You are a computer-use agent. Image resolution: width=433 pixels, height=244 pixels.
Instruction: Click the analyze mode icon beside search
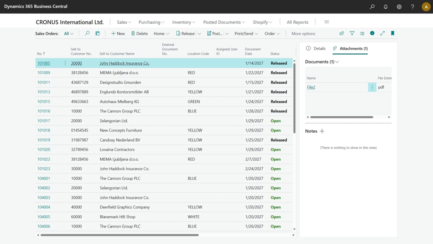point(98,33)
